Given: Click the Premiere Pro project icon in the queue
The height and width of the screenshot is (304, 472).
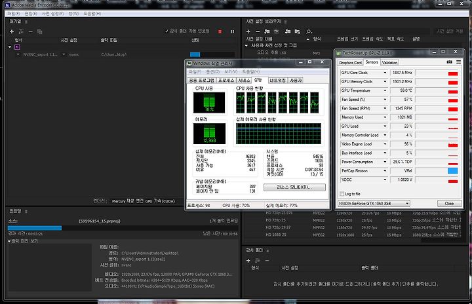Looking at the screenshot, I should [18, 47].
